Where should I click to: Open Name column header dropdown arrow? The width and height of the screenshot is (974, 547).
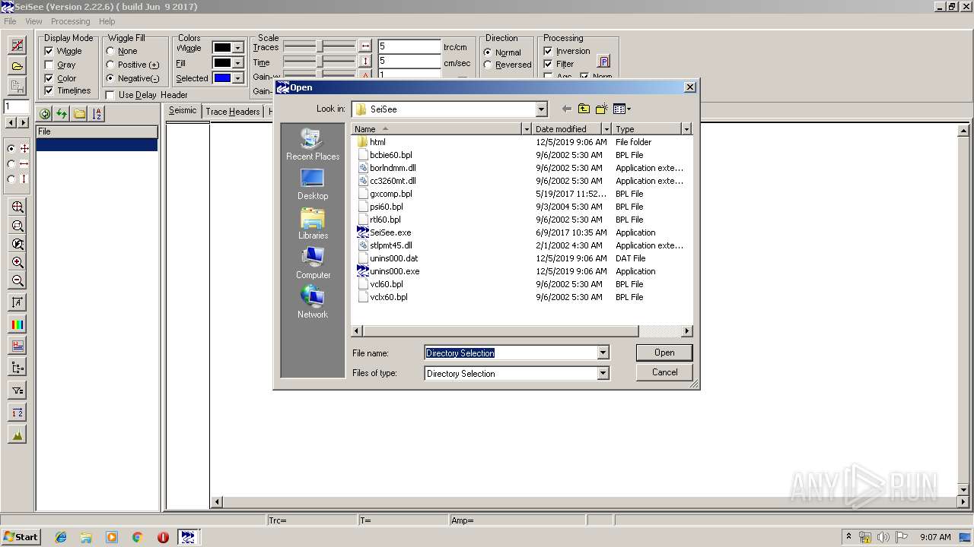pos(526,129)
